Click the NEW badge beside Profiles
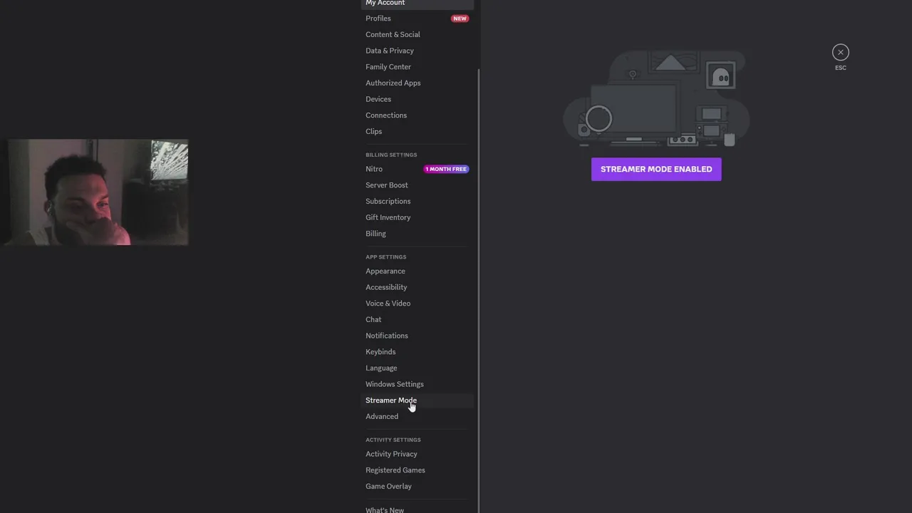The image size is (912, 513). coord(460,19)
